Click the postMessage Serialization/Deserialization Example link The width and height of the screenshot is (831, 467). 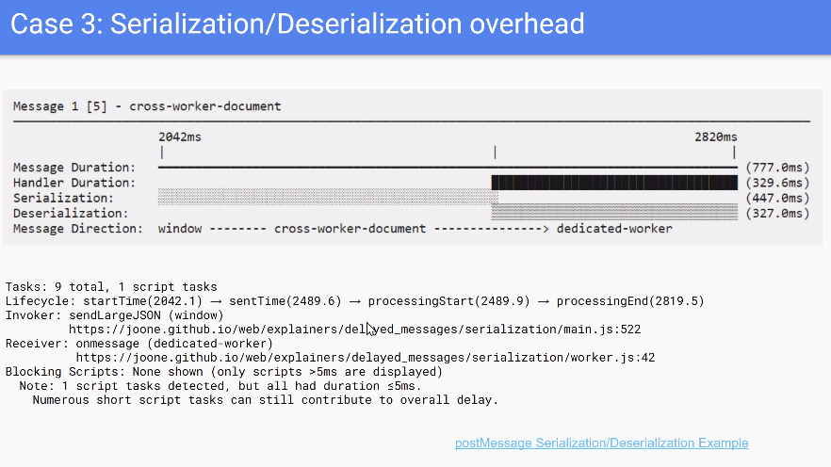(x=601, y=443)
